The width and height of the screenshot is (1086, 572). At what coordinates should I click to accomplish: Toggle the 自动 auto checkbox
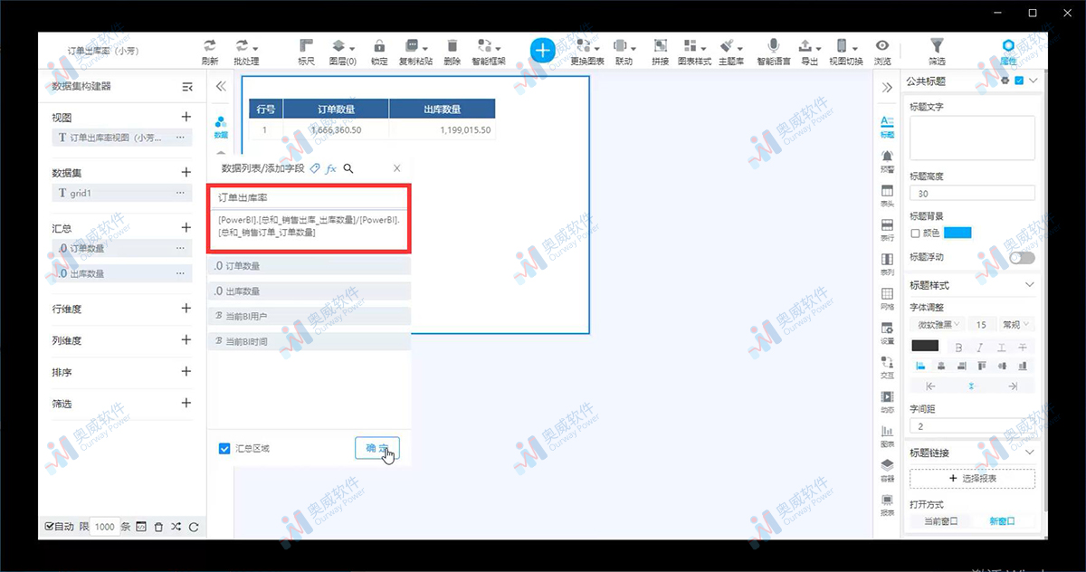coord(49,527)
